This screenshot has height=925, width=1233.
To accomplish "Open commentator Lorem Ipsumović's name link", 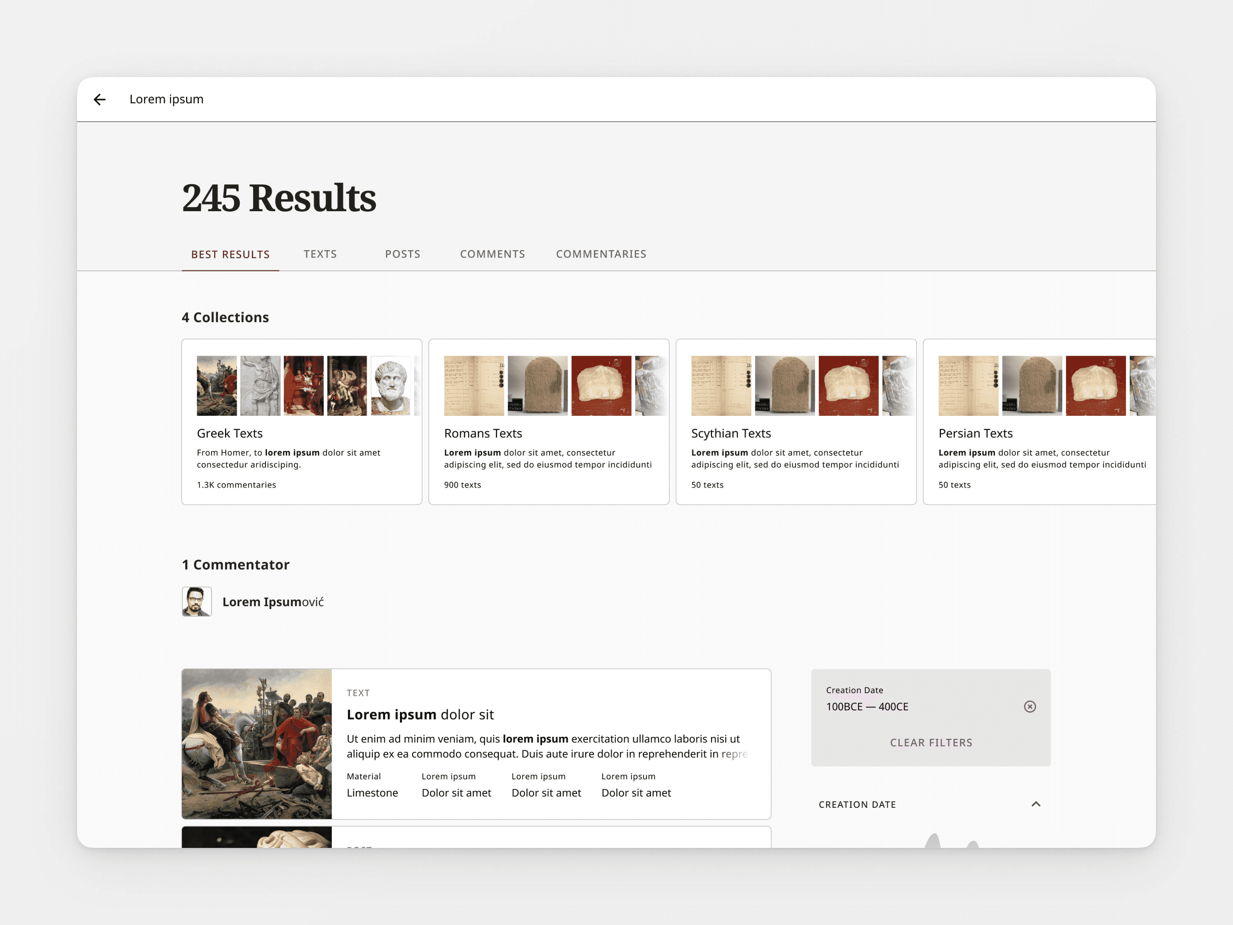I will [272, 602].
